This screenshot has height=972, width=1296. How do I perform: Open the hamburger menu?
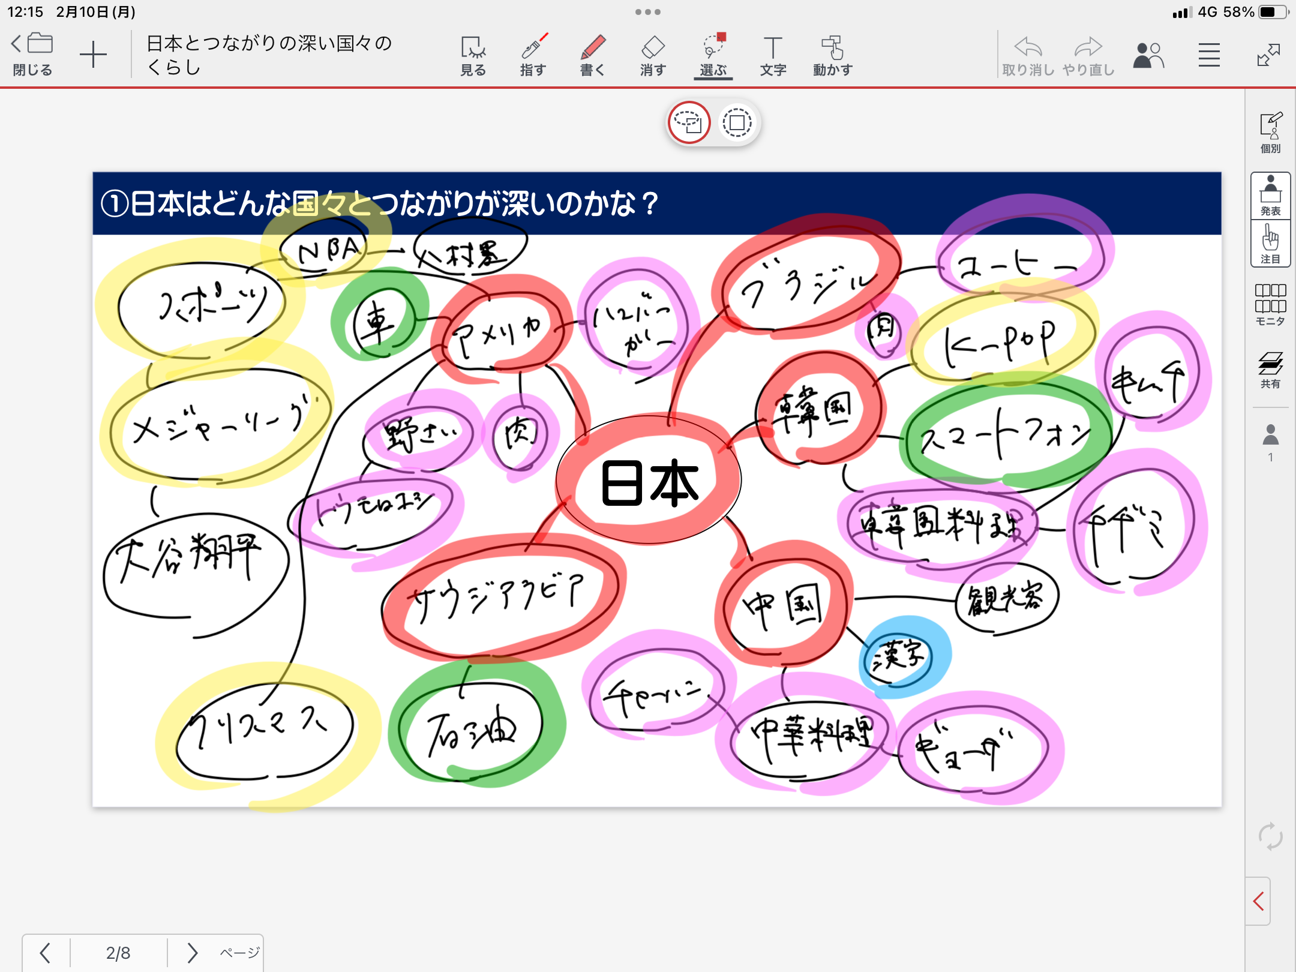pyautogui.click(x=1209, y=55)
